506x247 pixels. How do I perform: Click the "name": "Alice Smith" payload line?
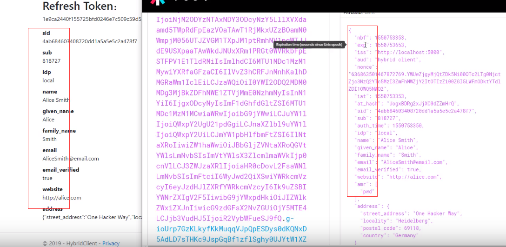click(x=386, y=140)
